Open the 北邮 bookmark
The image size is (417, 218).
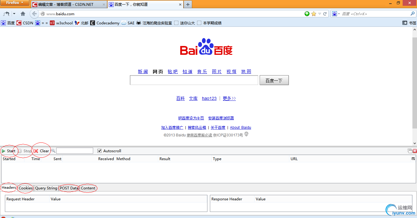(x=82, y=23)
